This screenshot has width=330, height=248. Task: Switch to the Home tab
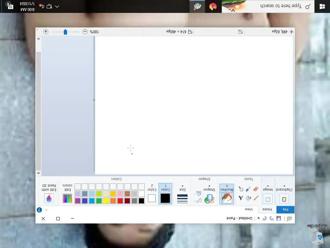pyautogui.click(x=267, y=209)
